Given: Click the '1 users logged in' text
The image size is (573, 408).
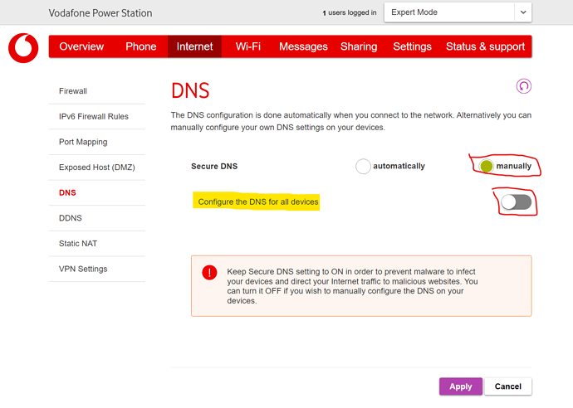Looking at the screenshot, I should (x=350, y=12).
